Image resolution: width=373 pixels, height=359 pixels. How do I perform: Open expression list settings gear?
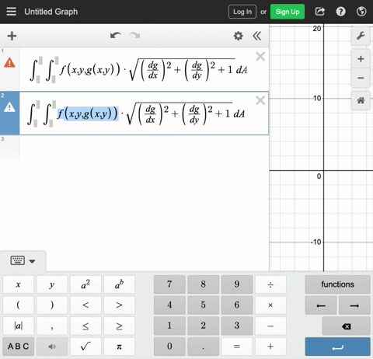239,36
